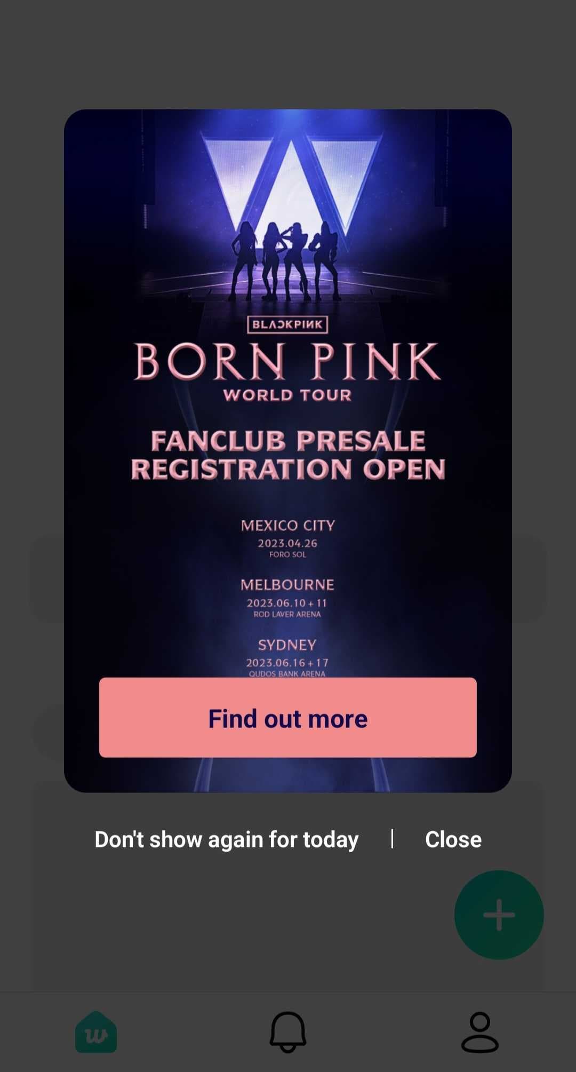This screenshot has height=1072, width=576.
Task: Open the green plus floating button
Action: pos(499,915)
